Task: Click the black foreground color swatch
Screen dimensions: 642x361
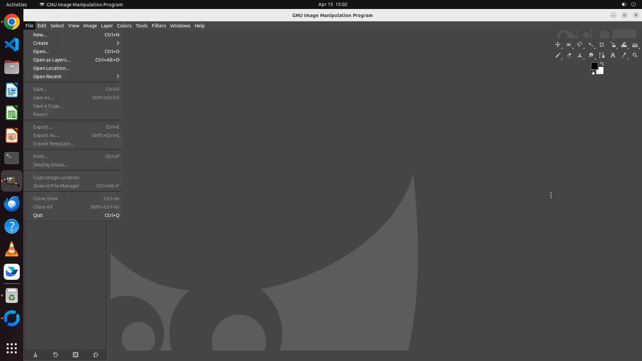Action: 594,66
